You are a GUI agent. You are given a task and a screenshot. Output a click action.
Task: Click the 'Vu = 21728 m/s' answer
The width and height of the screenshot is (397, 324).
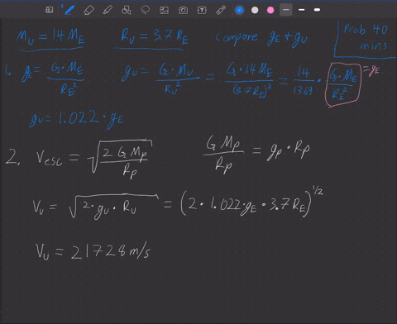tap(93, 251)
